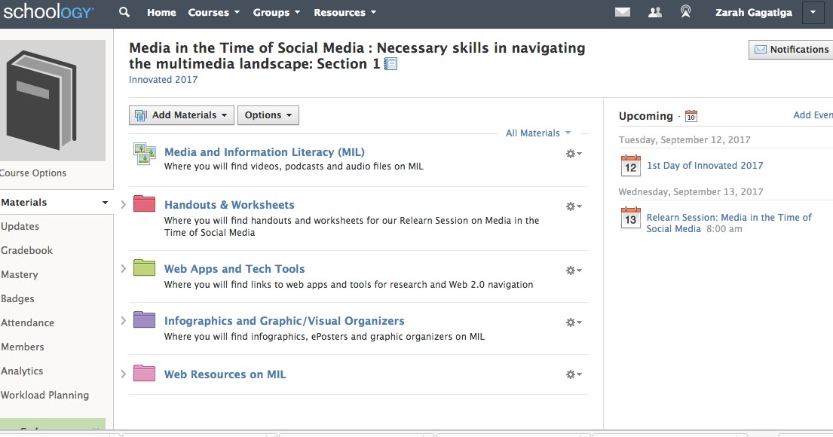Expand the Infographics and Graphic/Visual Organizers folder

coord(123,320)
